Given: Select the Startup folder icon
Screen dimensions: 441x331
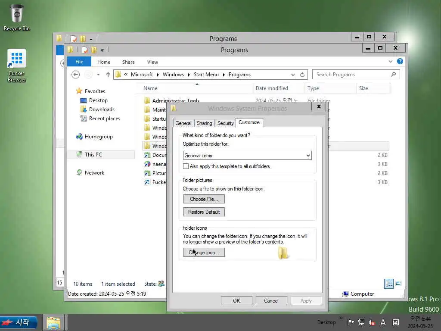Looking at the screenshot, I should (147, 119).
